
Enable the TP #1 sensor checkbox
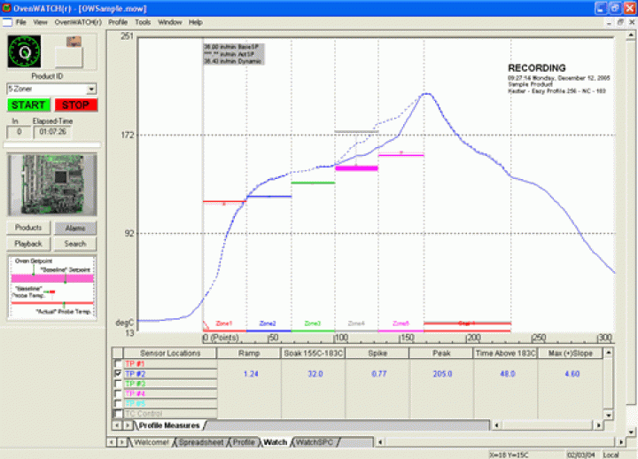point(119,364)
